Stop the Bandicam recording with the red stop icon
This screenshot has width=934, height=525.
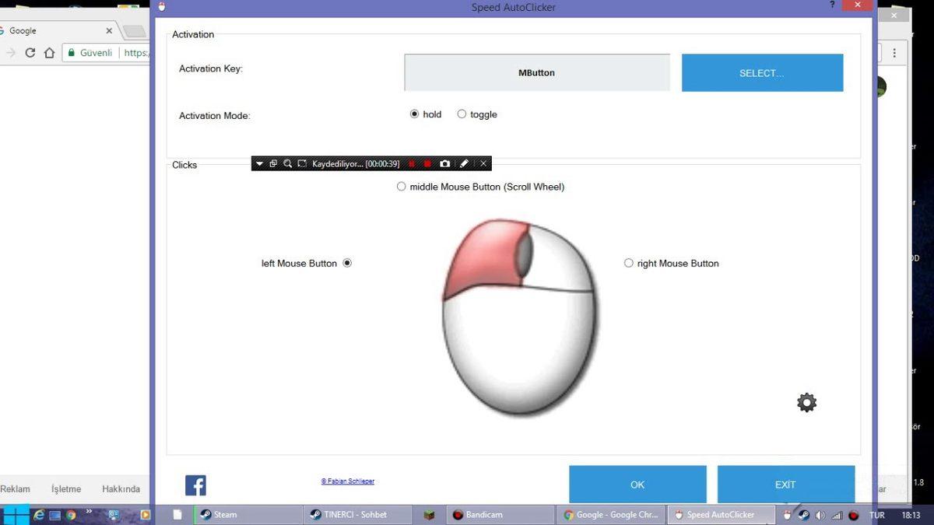click(x=427, y=163)
